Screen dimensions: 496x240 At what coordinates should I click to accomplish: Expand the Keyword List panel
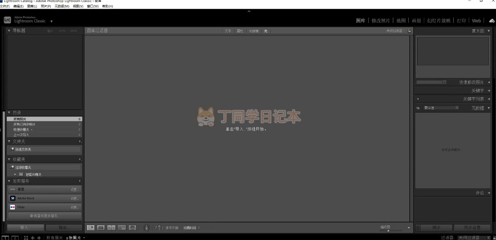click(x=489, y=99)
